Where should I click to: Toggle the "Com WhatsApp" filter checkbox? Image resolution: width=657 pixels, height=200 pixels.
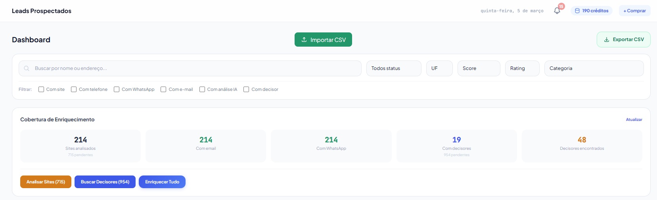pos(117,89)
